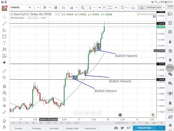
Task: Select the long position prediction tool
Action: [x=4, y=56]
